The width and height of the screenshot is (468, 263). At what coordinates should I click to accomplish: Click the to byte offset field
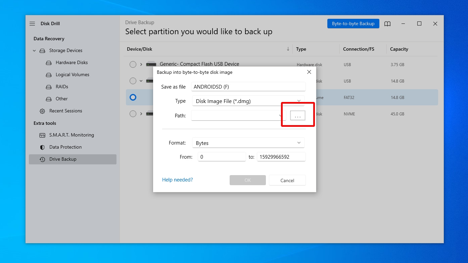(x=281, y=157)
